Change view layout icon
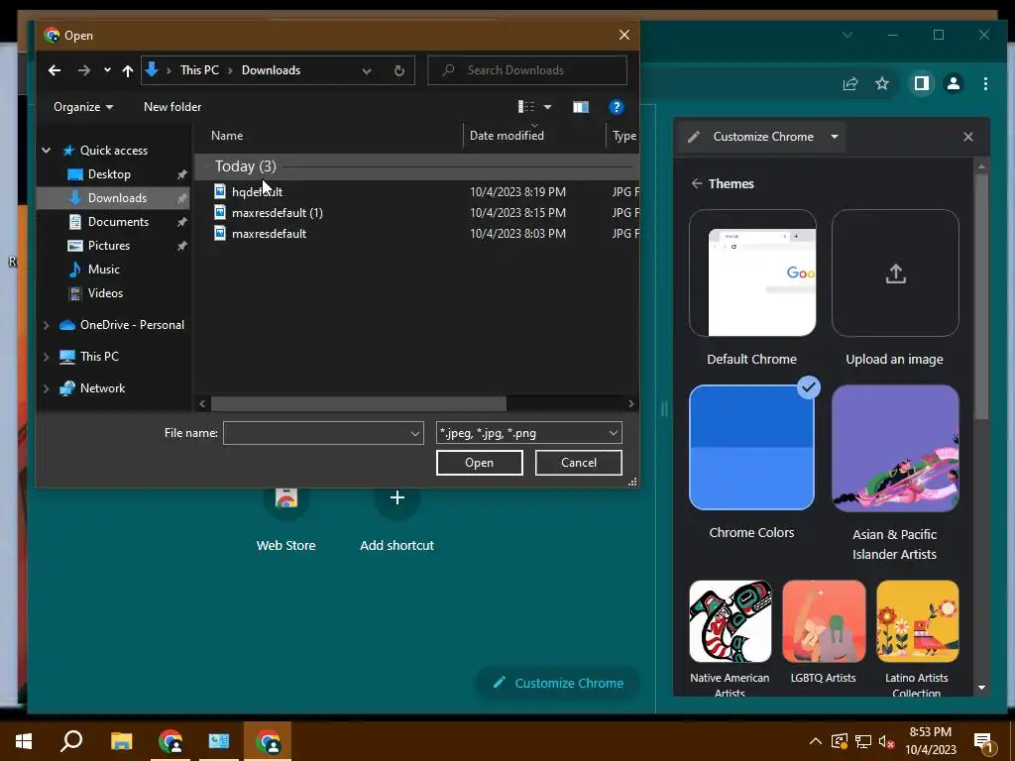This screenshot has height=761, width=1015. [x=526, y=107]
